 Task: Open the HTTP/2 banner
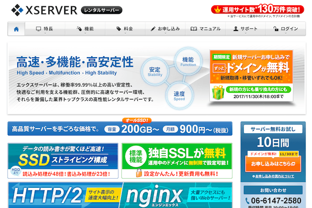[x=65, y=195]
